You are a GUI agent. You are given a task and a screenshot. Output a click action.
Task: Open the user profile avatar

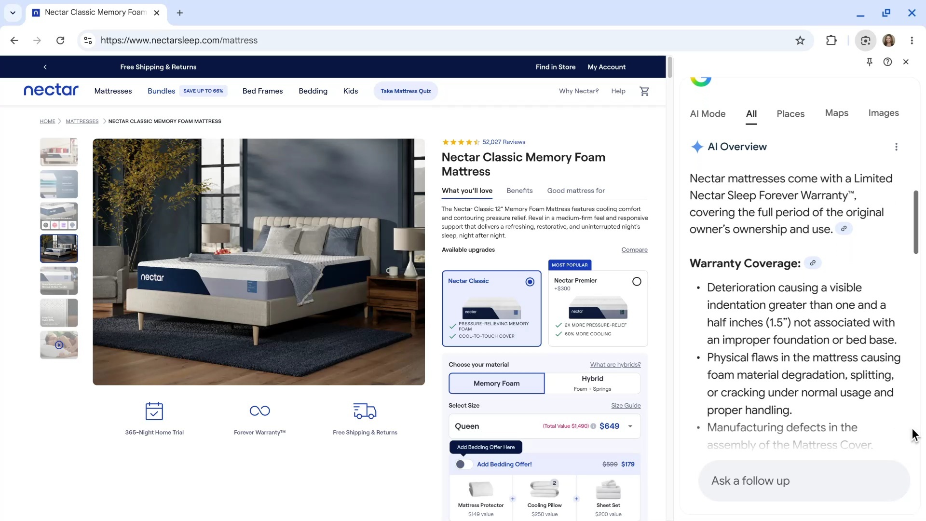pos(889,41)
